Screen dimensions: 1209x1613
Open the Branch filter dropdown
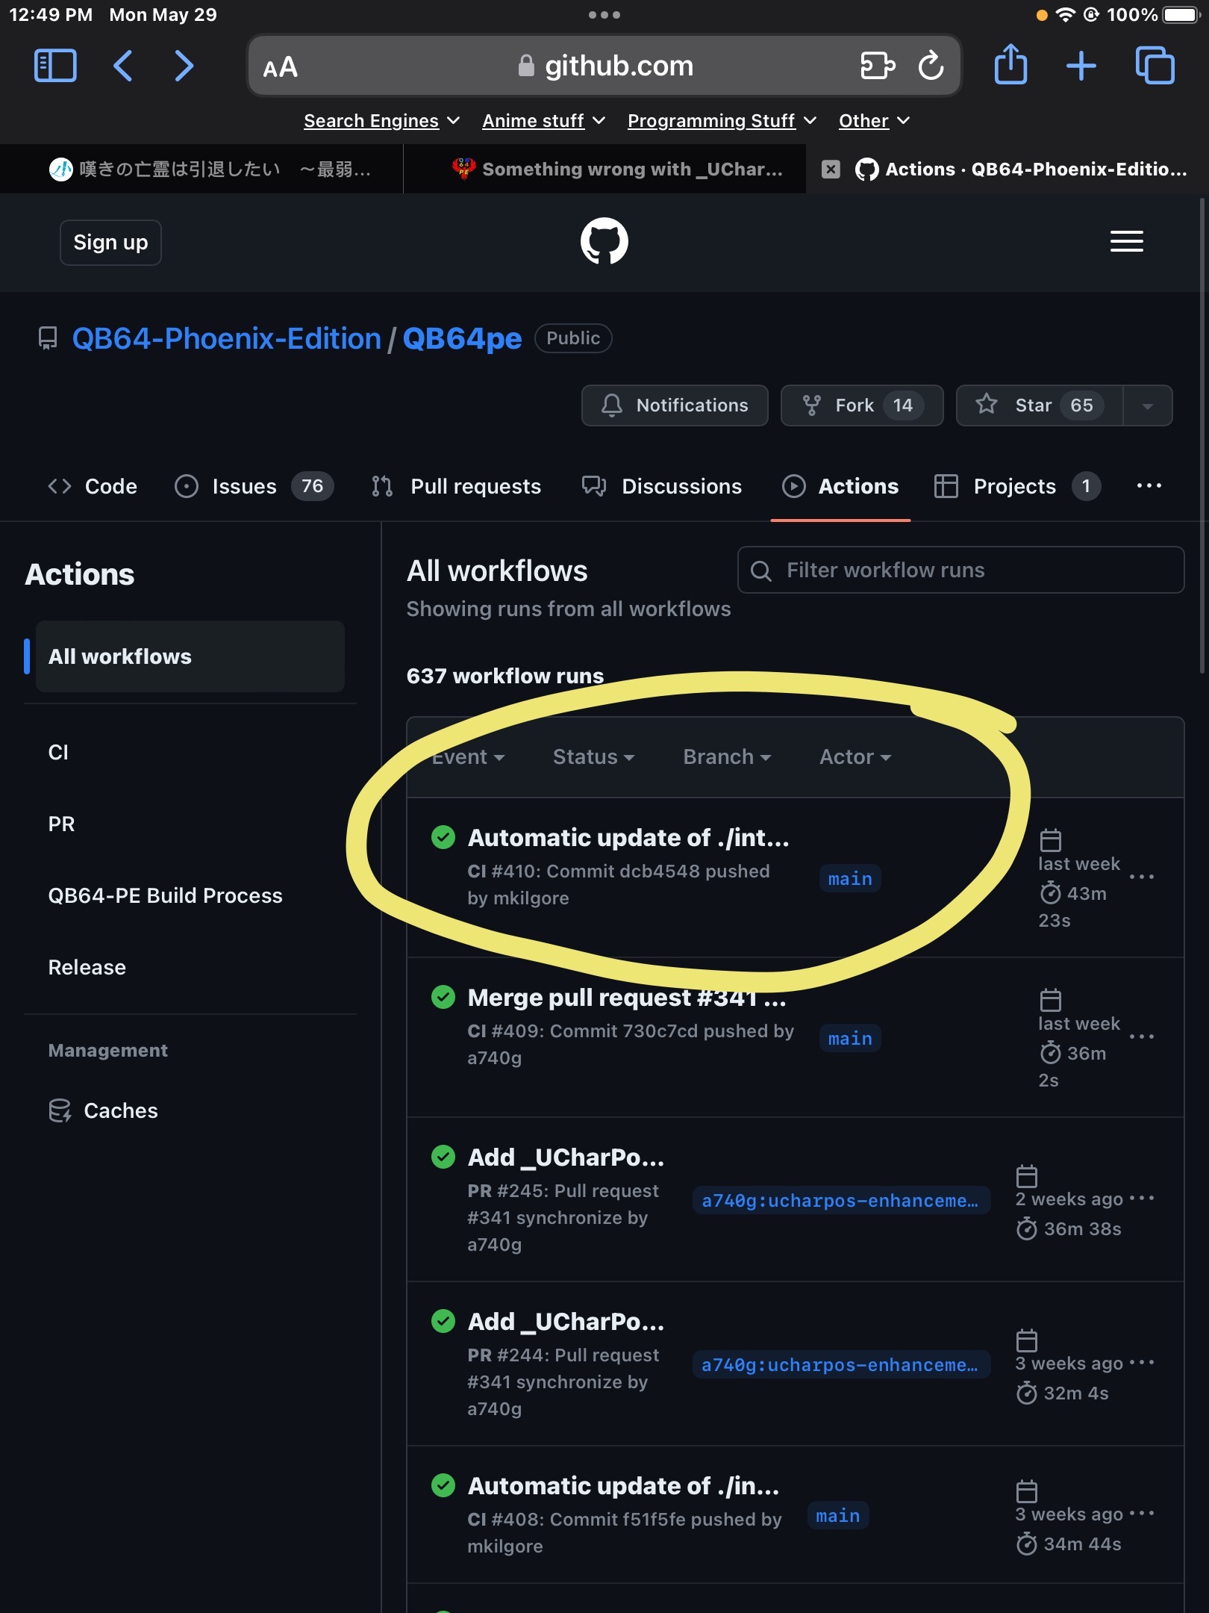point(727,756)
